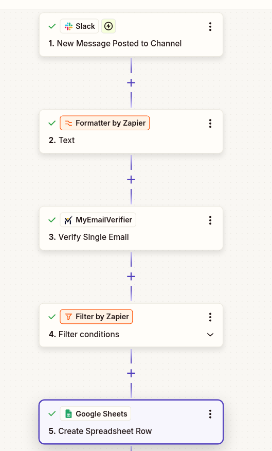
Task: Click the Google Sheets app badge
Action: click(95, 413)
